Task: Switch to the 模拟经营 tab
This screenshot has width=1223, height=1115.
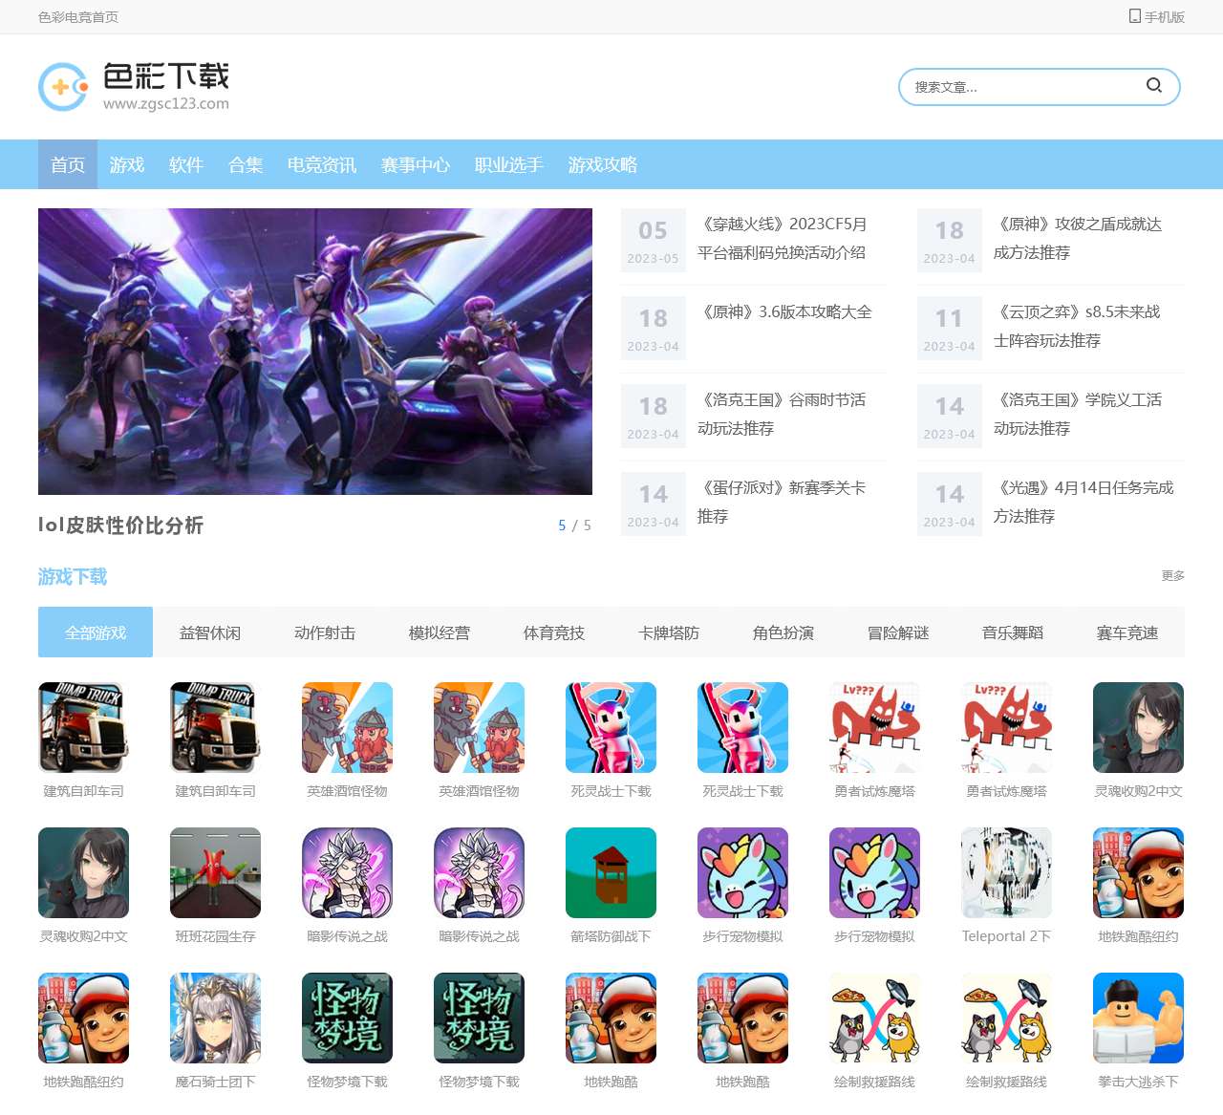Action: click(440, 632)
